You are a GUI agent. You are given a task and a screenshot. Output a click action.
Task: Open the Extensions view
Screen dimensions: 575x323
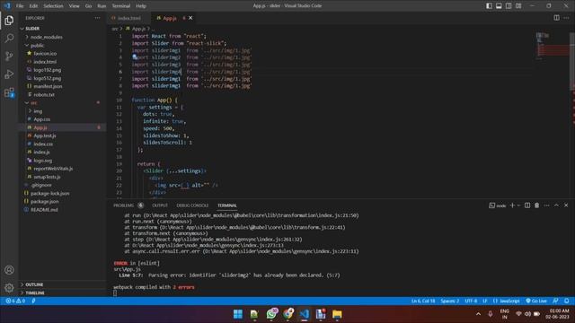pyautogui.click(x=9, y=92)
